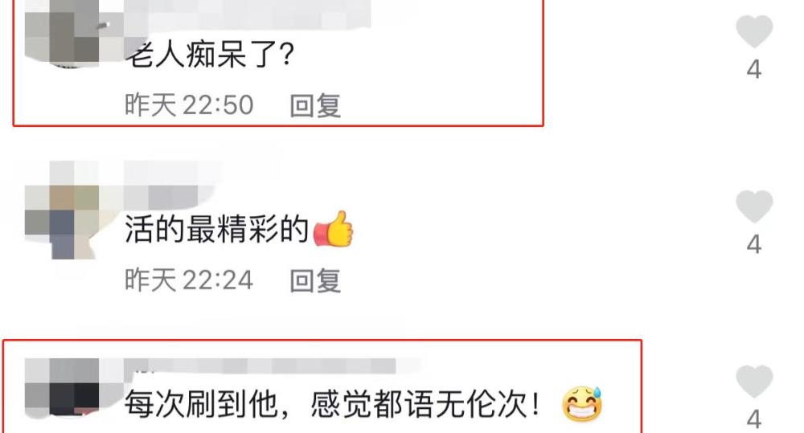Click 回复 next to 昨天 22:50
The height and width of the screenshot is (433, 804).
[x=315, y=105]
